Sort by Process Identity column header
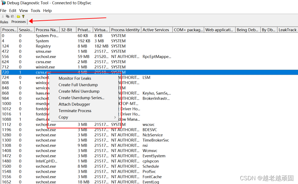298x184 pixels. (125, 30)
